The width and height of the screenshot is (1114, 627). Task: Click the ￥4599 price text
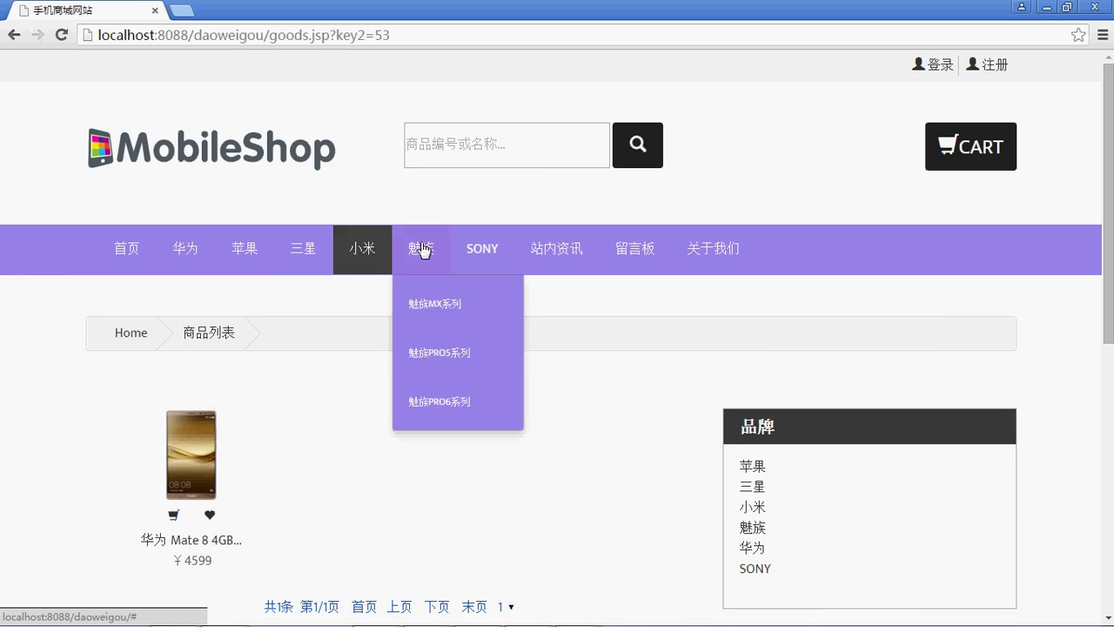click(191, 561)
